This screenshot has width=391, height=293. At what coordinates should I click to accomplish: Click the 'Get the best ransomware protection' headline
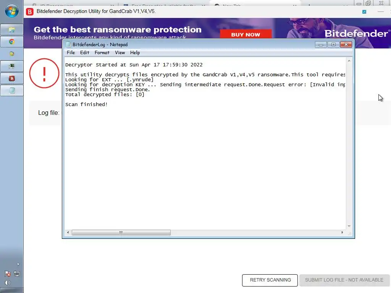tap(118, 29)
